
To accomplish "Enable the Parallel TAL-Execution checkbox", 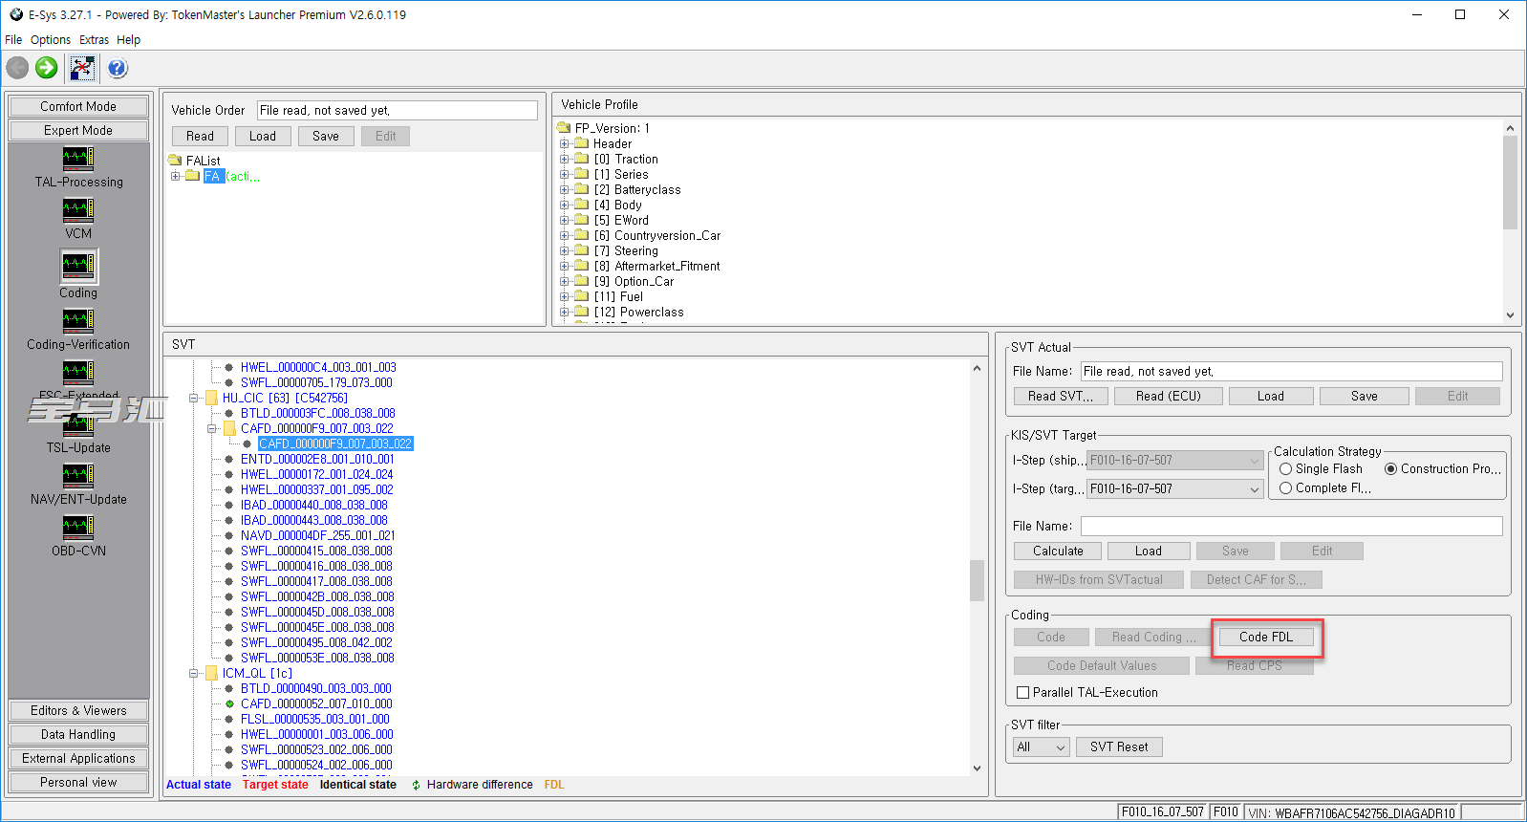I will (x=1023, y=693).
